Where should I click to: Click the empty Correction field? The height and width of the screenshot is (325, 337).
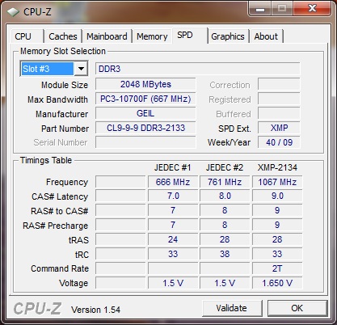[x=279, y=84]
